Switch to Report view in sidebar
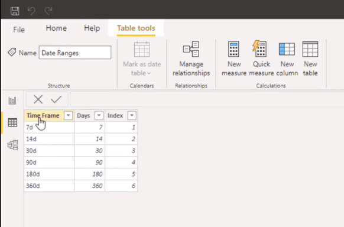Viewport: 344px width, 227px height. 12,100
